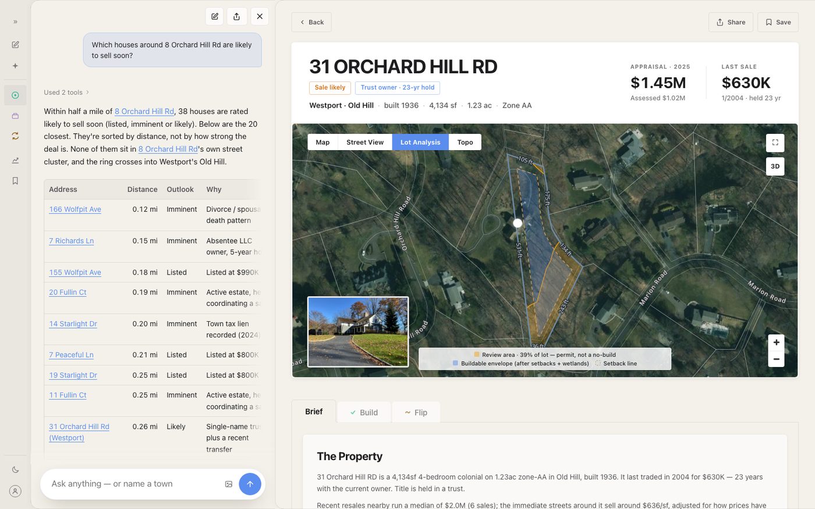Open the trend chart sidebar icon
Image resolution: width=815 pixels, height=509 pixels.
(x=15, y=161)
